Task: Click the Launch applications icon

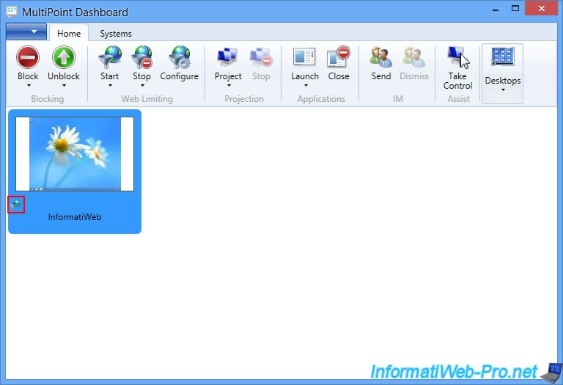Action: coord(305,58)
